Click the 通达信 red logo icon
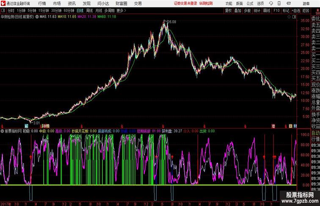The height and width of the screenshot is (206, 320). tap(3, 3)
